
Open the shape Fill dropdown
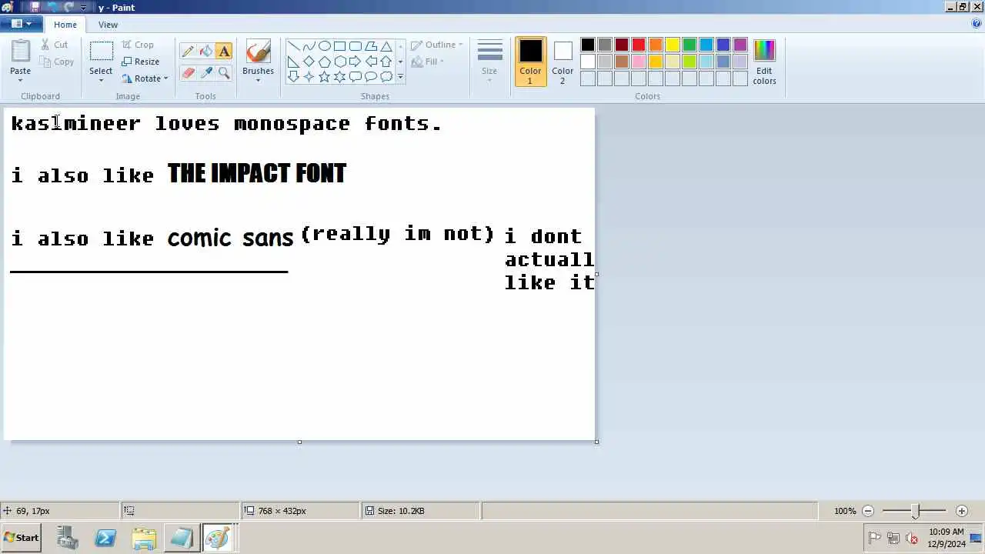point(428,62)
